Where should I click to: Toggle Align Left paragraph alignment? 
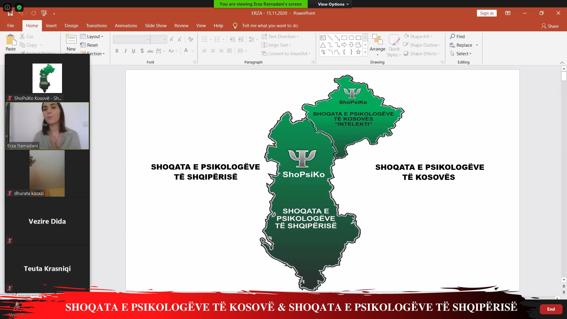[x=204, y=51]
